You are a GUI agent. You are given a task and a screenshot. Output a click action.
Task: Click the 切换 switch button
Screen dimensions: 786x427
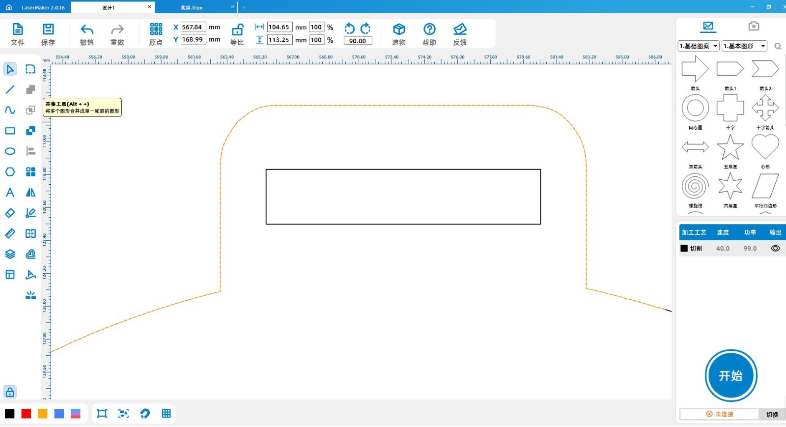click(x=772, y=414)
